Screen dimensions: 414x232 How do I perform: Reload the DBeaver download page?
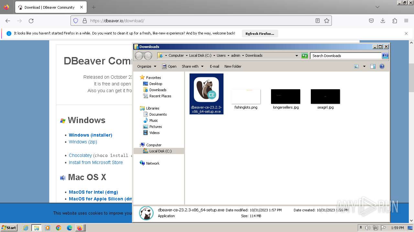tap(31, 21)
